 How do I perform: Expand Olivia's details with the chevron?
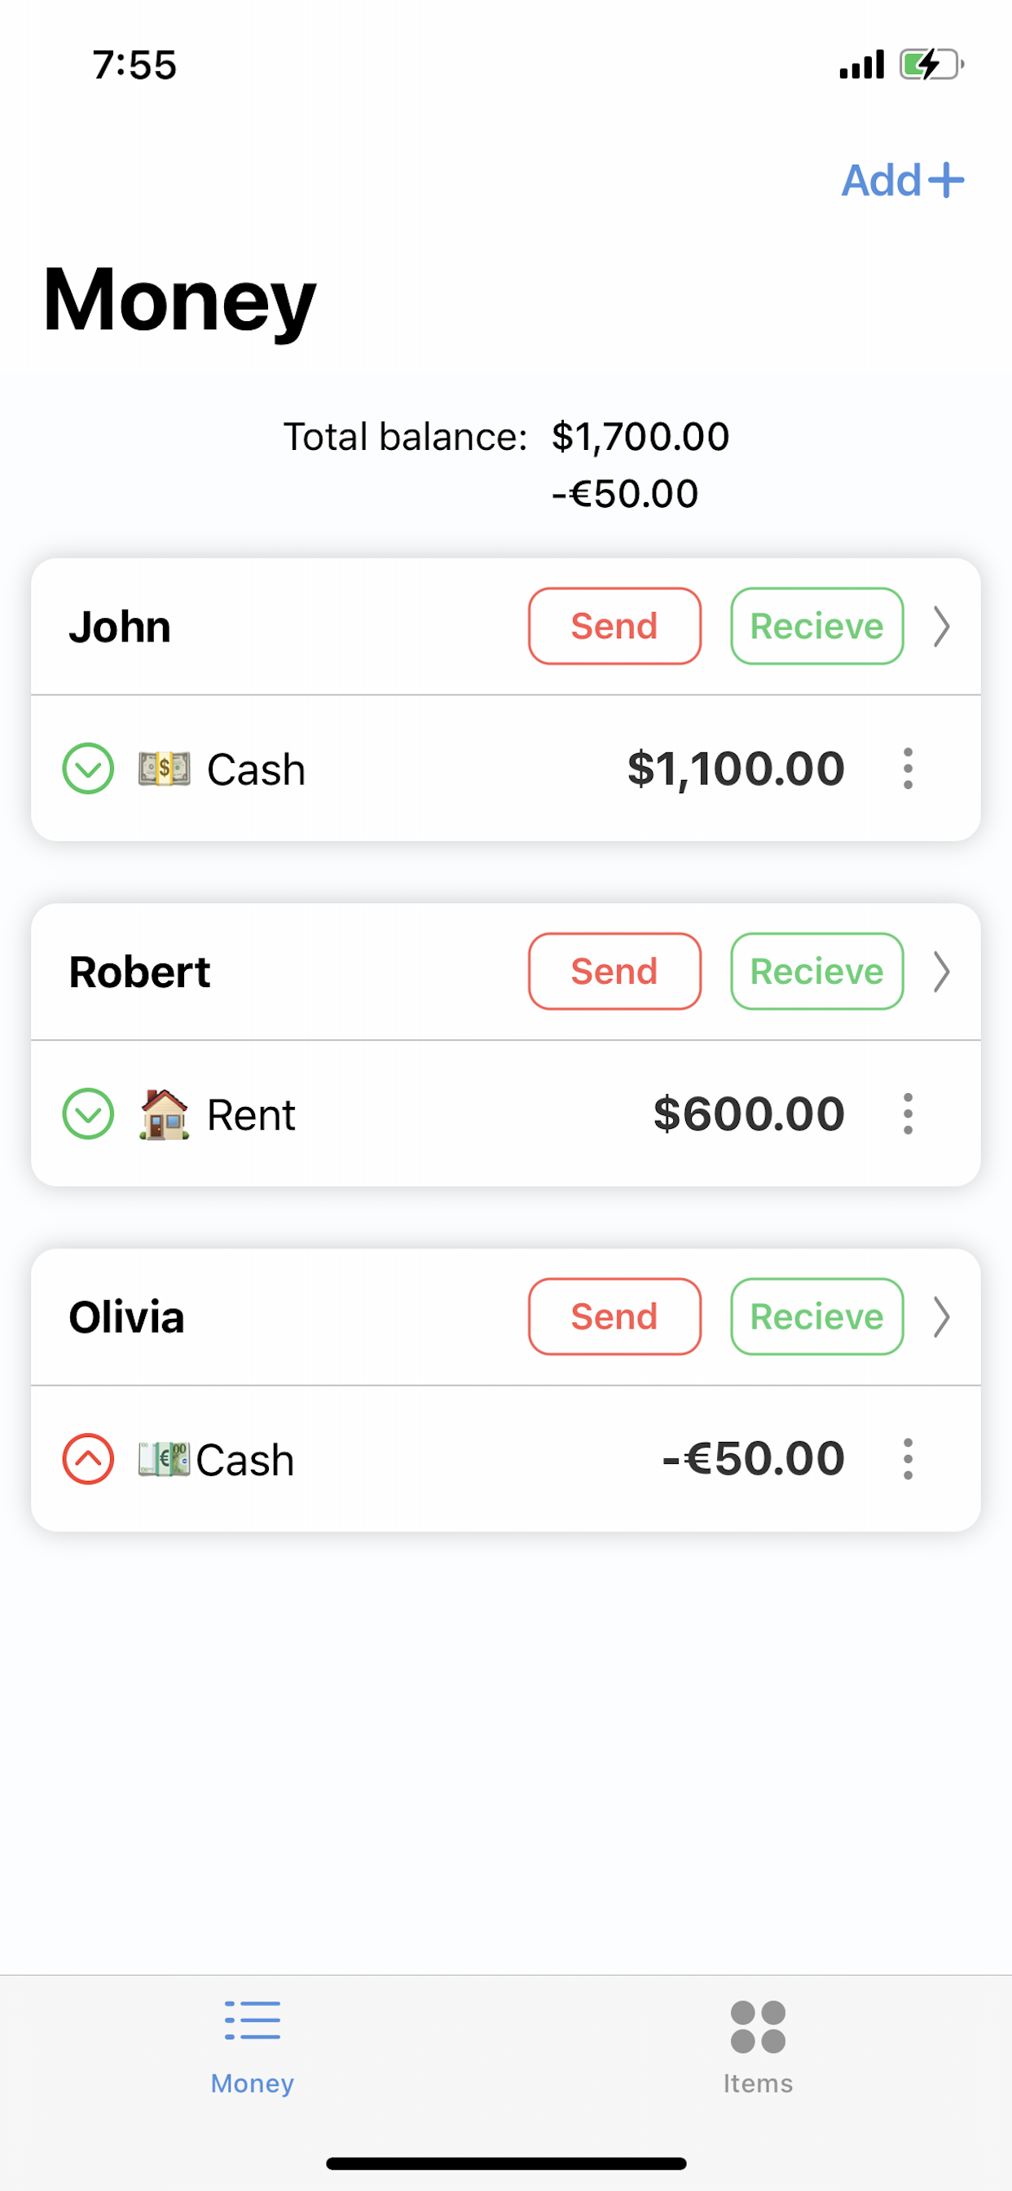(940, 1317)
